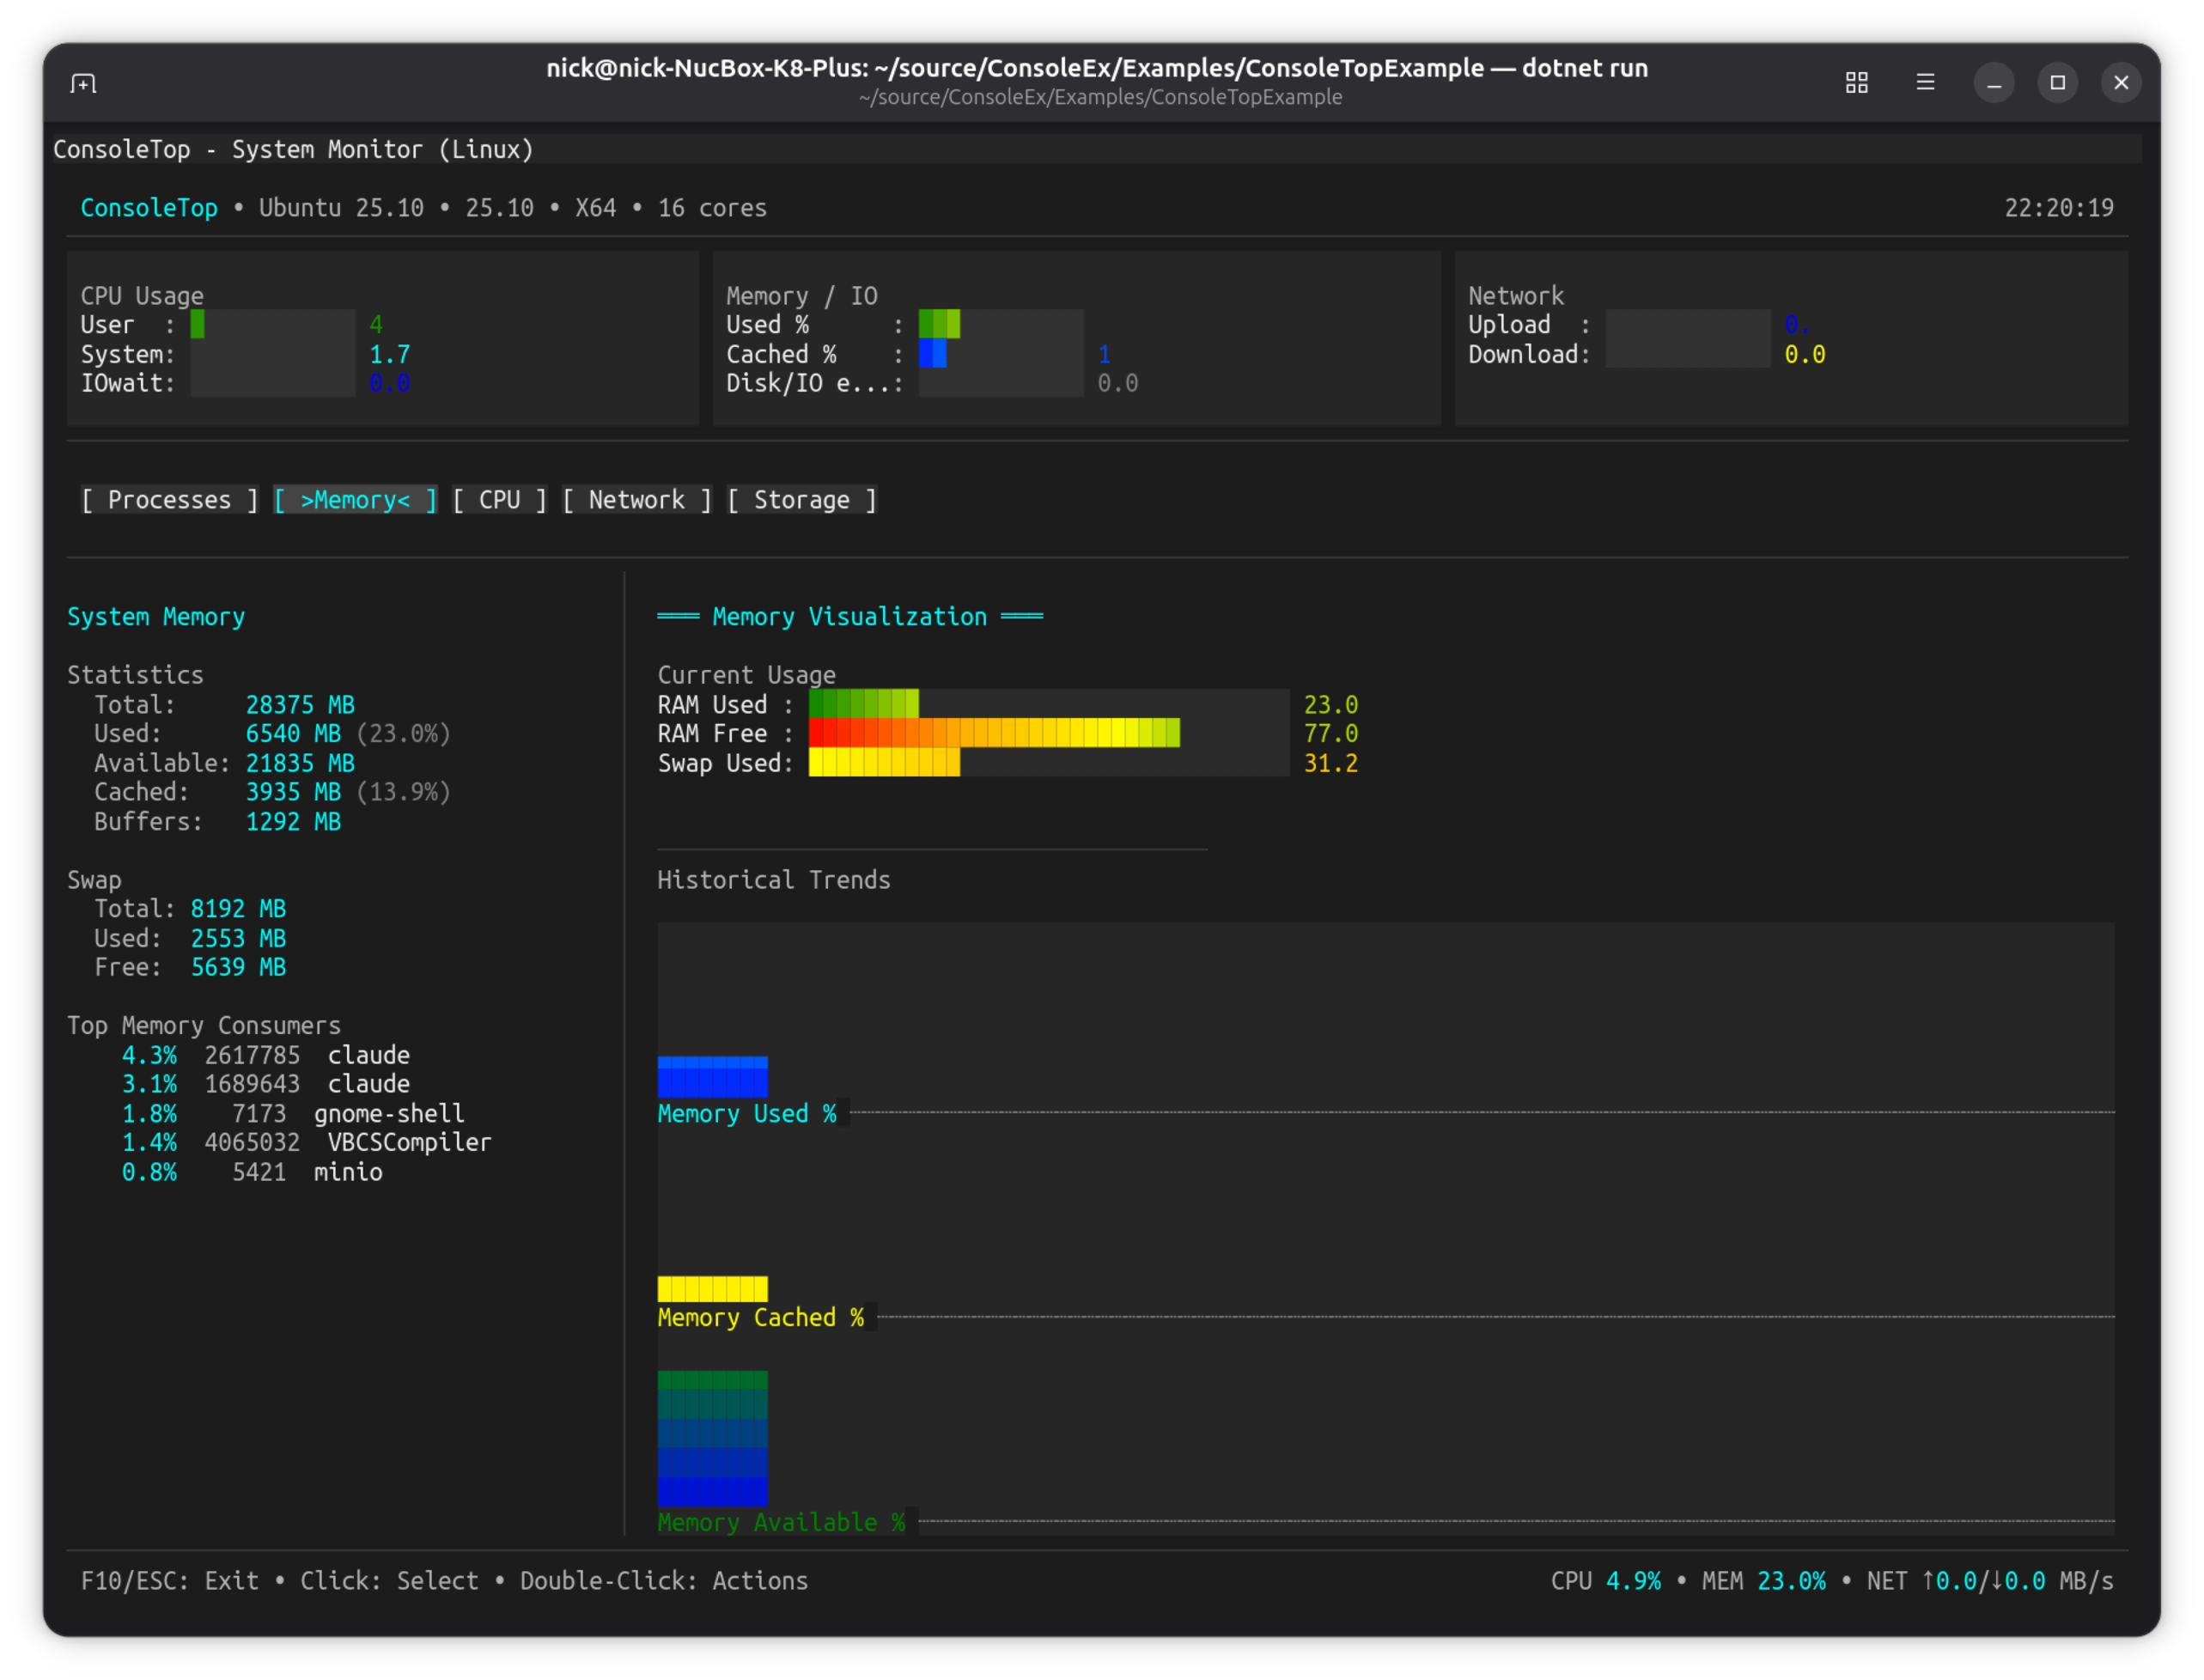The height and width of the screenshot is (1680, 2204).
Task: Click the Memory Used % trend label
Action: point(746,1114)
